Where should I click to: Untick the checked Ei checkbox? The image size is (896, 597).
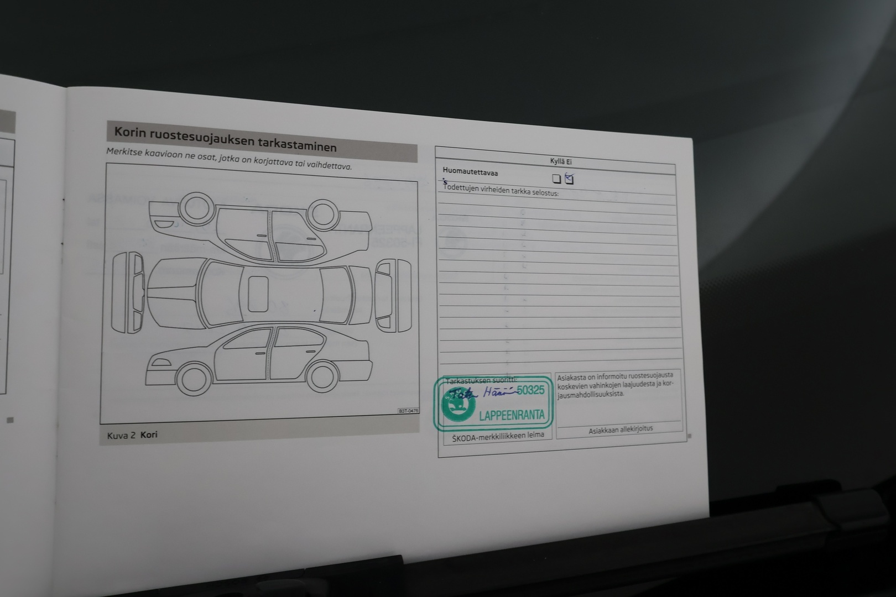pos(570,179)
